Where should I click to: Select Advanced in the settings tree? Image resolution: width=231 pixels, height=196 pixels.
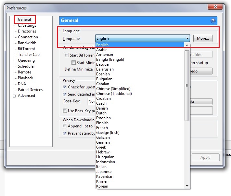point(27,96)
